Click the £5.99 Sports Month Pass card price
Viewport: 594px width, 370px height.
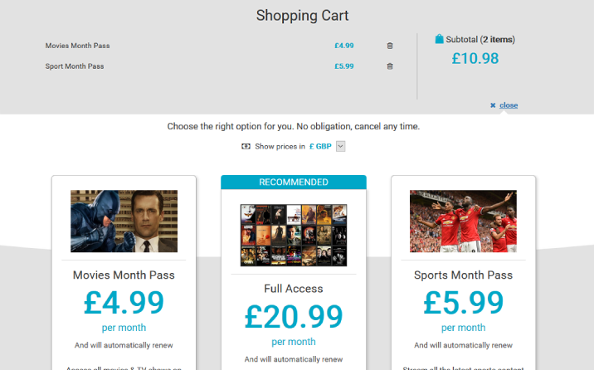(x=463, y=303)
